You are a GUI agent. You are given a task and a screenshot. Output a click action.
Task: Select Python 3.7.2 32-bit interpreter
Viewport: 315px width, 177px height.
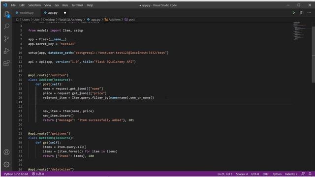16,174
